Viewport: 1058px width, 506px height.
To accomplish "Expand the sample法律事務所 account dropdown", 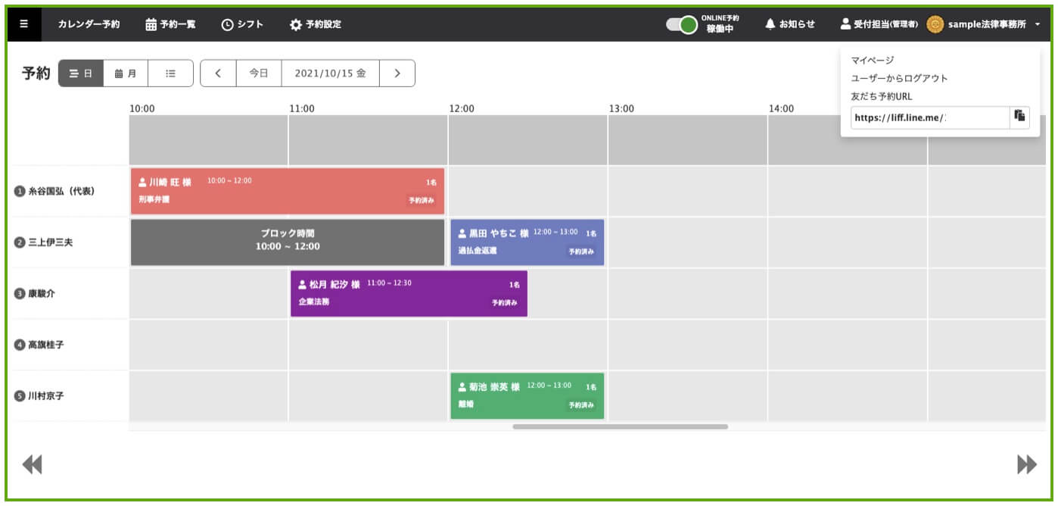I will (x=1038, y=24).
